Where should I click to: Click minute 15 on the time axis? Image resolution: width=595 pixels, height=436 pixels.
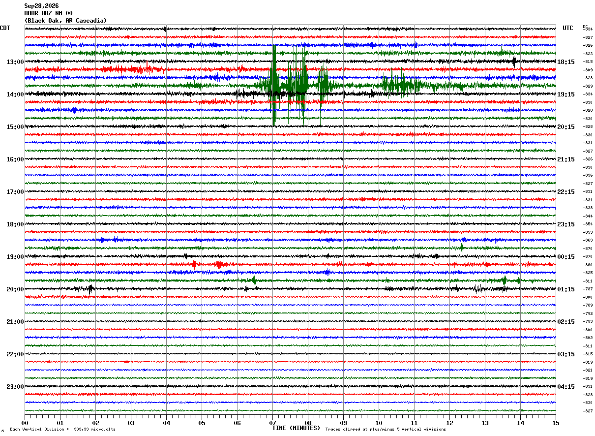tap(556, 423)
